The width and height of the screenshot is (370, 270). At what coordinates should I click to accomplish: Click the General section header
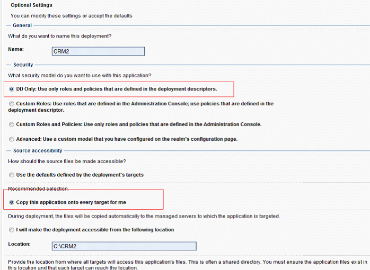tap(22, 25)
